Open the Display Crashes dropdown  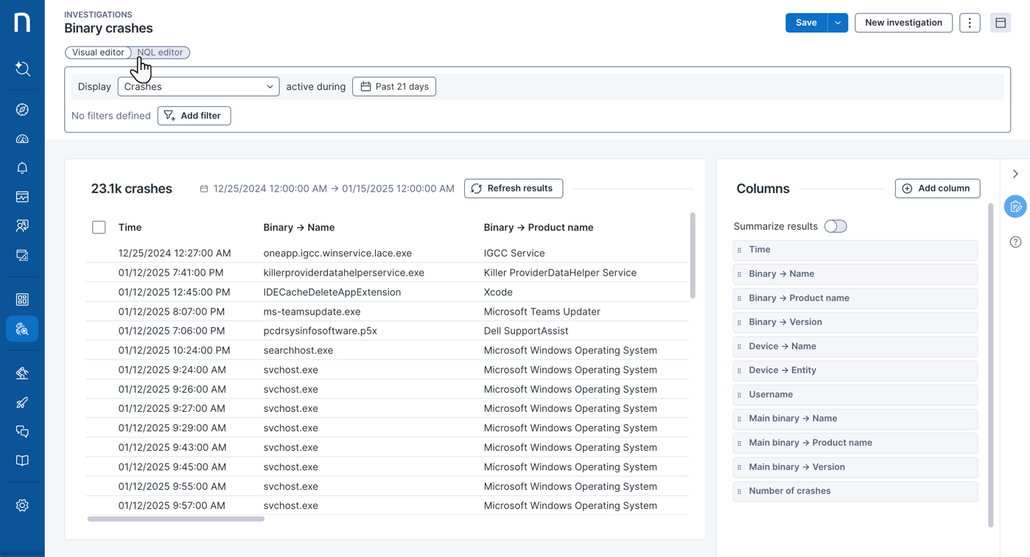pos(198,87)
